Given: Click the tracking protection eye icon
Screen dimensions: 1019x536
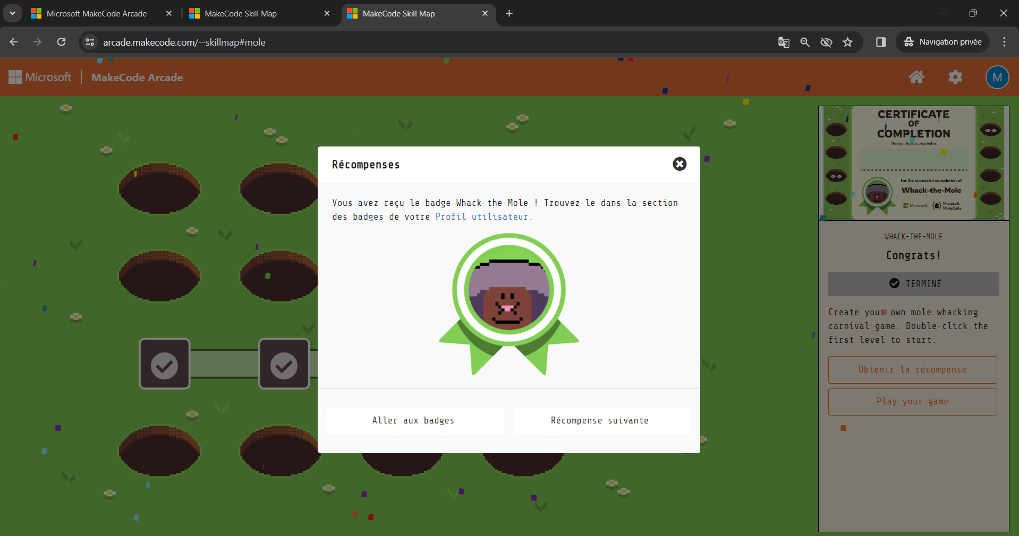Looking at the screenshot, I should [x=826, y=42].
